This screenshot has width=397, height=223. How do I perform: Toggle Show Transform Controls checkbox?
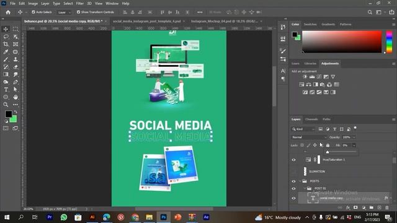(79, 12)
